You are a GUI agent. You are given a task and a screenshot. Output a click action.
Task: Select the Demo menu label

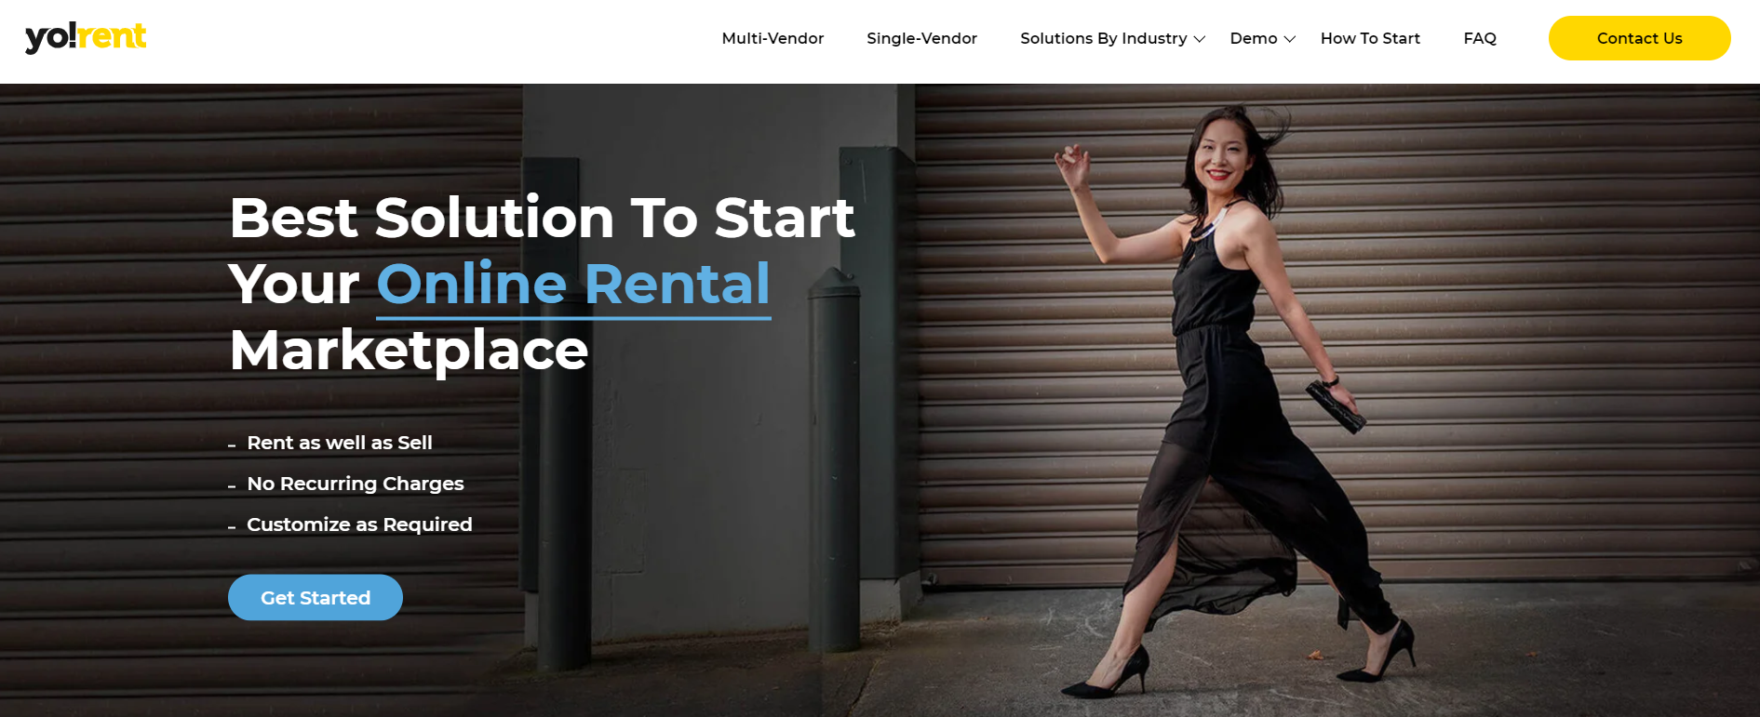1253,38
